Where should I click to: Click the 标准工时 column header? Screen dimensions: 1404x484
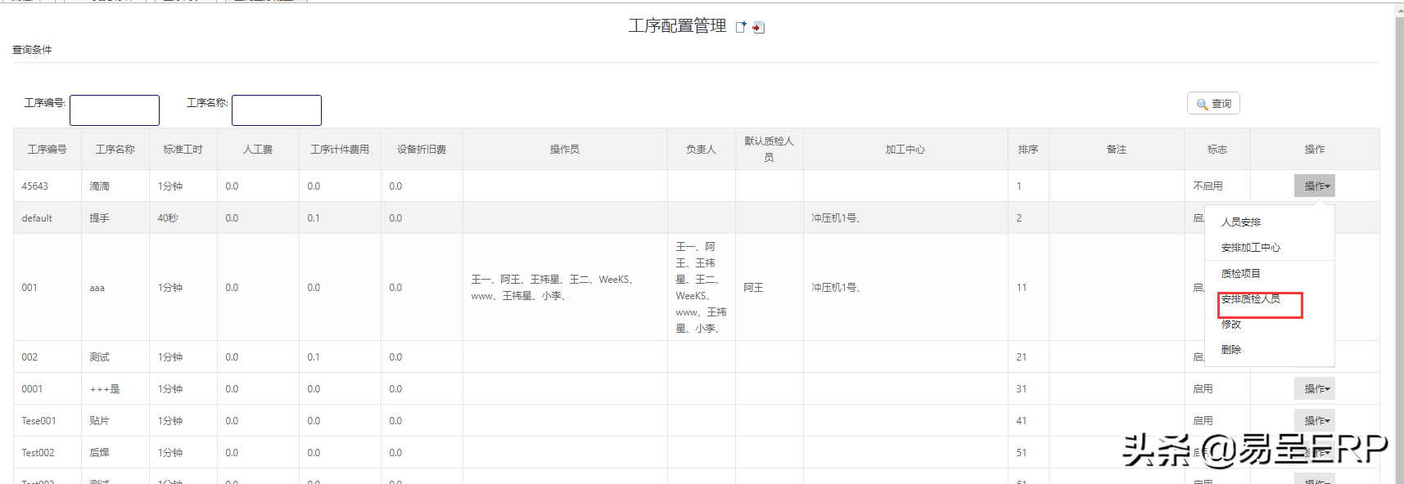(183, 150)
